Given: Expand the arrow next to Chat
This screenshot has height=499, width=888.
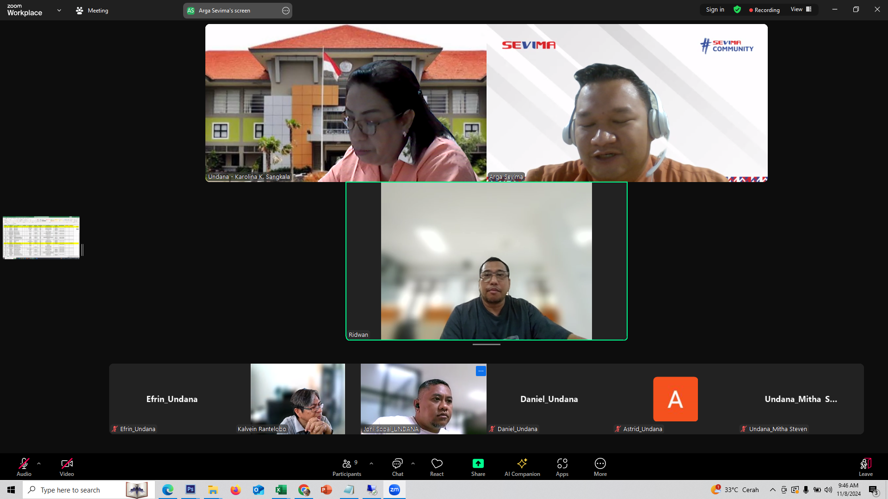Looking at the screenshot, I should (x=413, y=463).
